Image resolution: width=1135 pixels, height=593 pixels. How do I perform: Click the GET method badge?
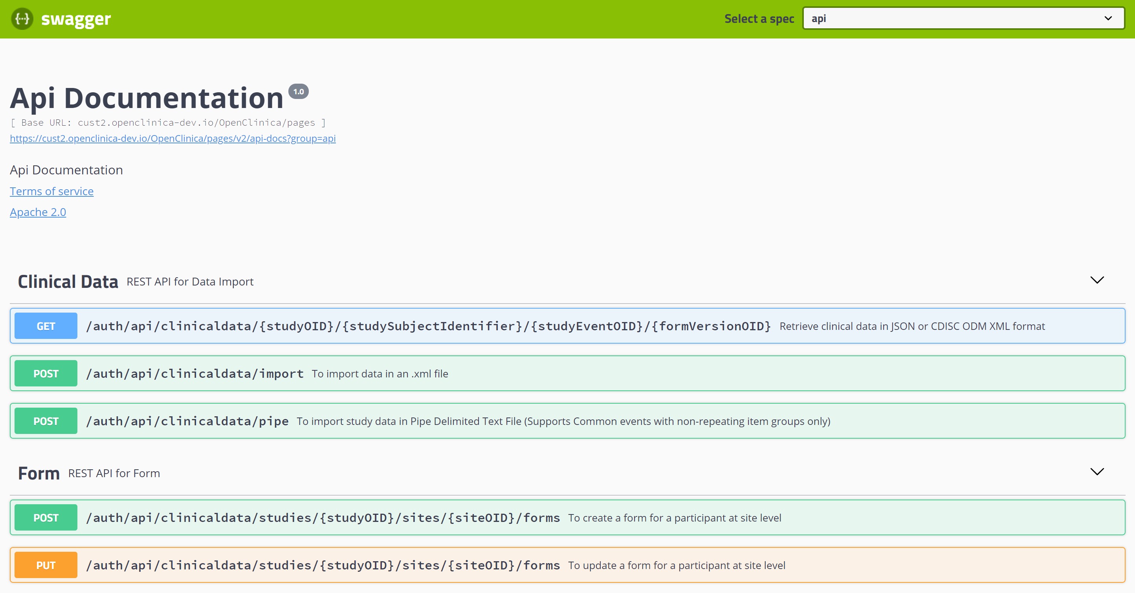click(46, 326)
